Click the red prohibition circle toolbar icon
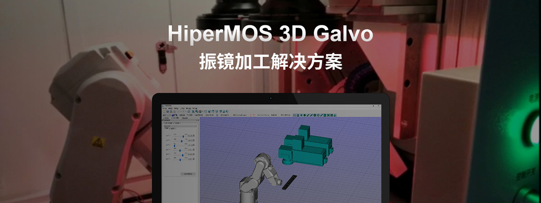This screenshot has height=203, width=541. 200,111
